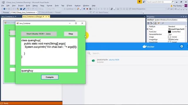Open Properties window options dropdown arrow
This screenshot has height=105, width=188.
181,17
